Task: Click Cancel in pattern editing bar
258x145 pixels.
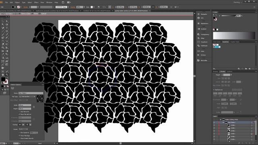Action: (x=43, y=14)
